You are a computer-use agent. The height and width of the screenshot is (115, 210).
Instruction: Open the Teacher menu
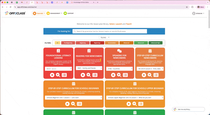39,13
